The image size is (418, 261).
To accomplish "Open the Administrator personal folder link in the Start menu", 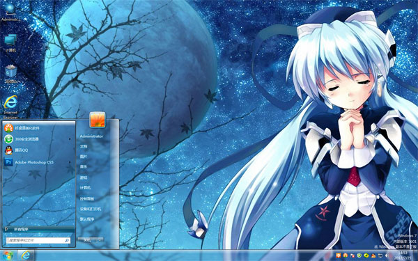I will pyautogui.click(x=91, y=136).
